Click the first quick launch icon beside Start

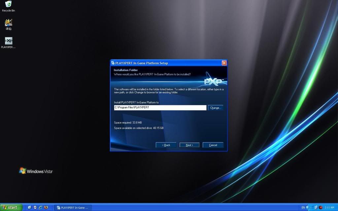[29, 208]
